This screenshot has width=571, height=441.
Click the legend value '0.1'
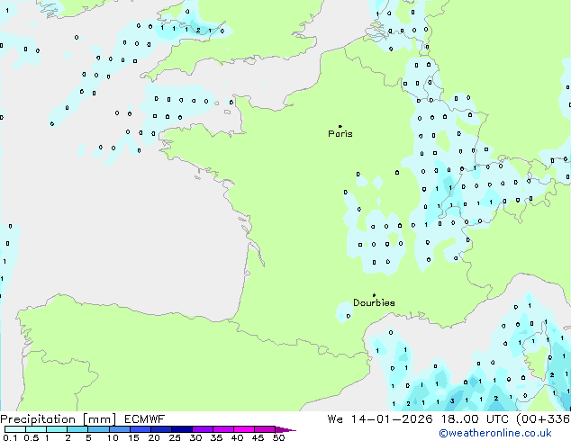pos(11,437)
